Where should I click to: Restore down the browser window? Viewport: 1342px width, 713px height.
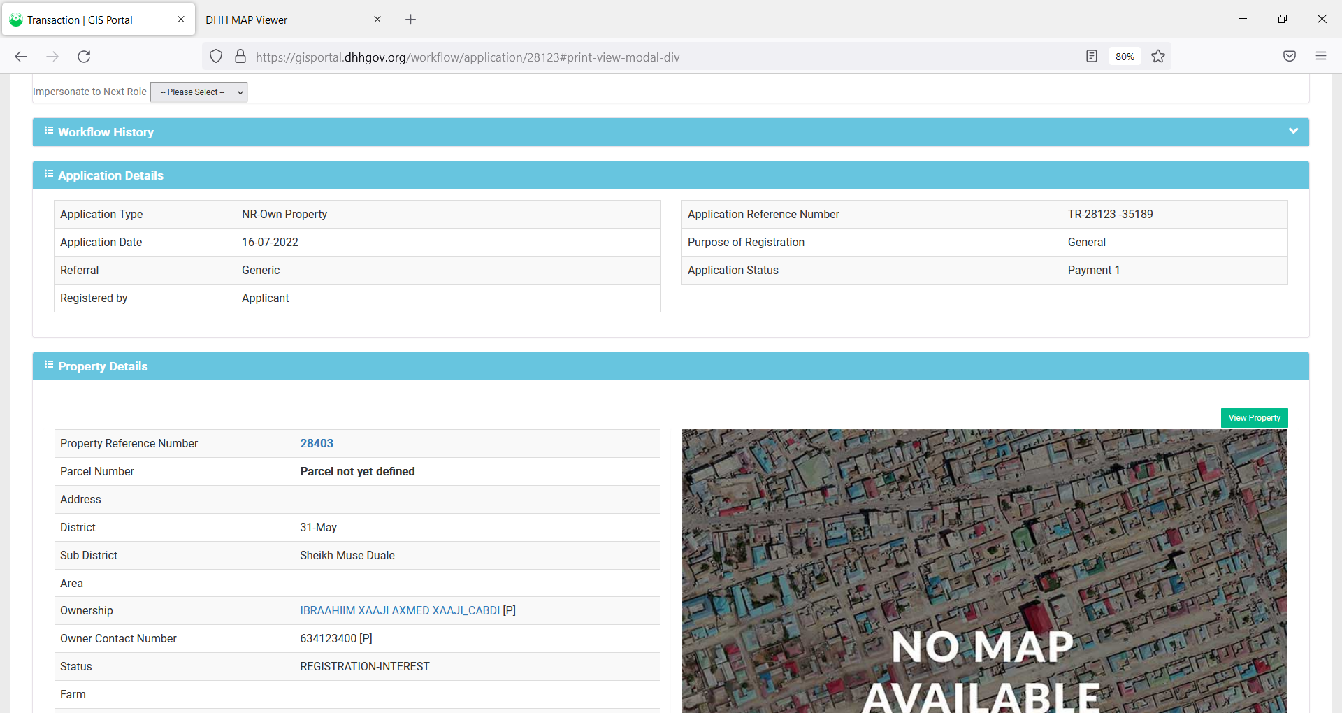pos(1283,19)
